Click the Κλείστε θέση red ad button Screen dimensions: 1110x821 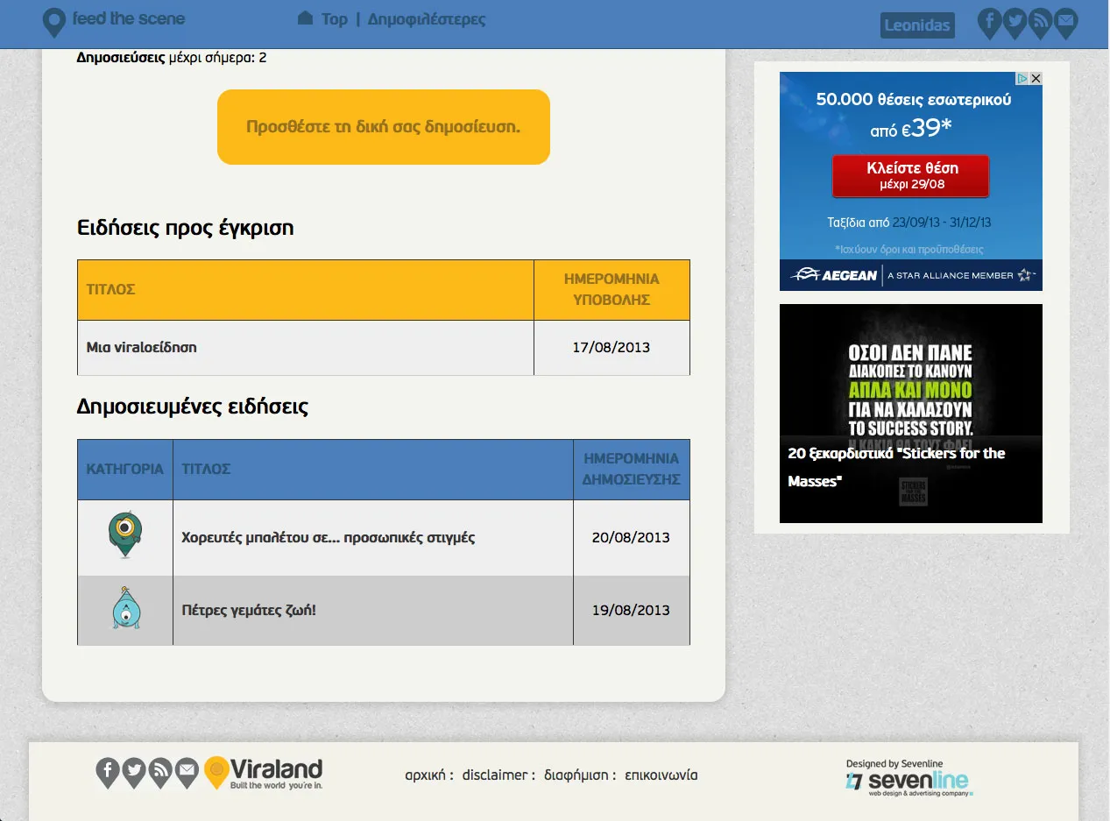pos(911,175)
